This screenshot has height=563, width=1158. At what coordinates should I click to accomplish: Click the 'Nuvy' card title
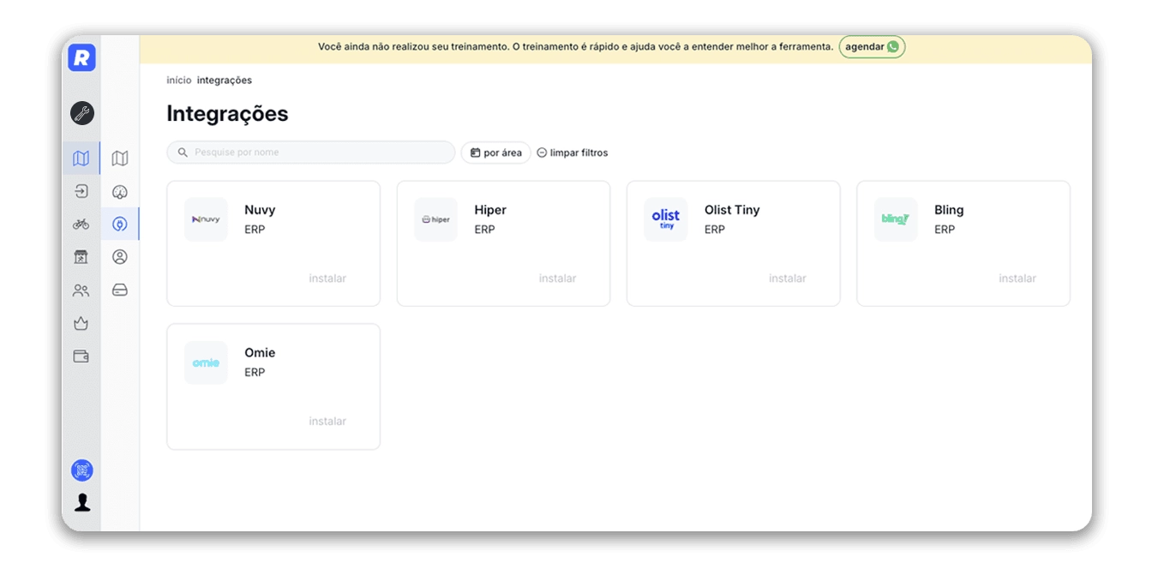click(x=260, y=210)
